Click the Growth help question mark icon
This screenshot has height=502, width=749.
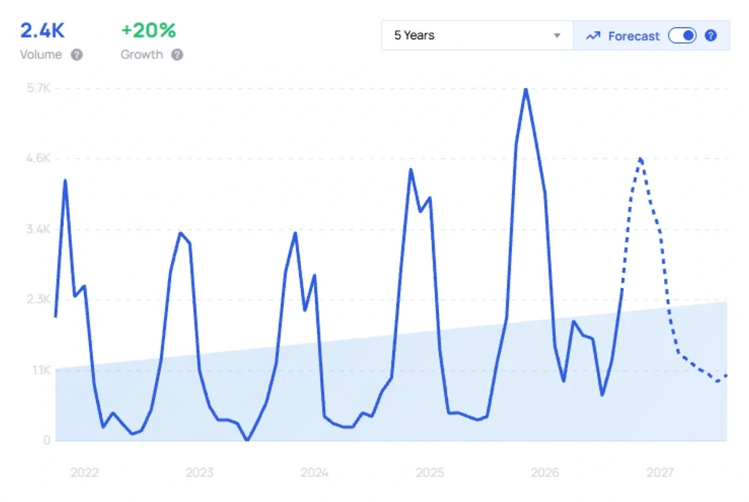pyautogui.click(x=177, y=55)
